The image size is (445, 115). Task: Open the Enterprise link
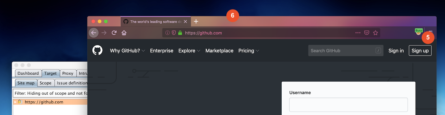(x=162, y=51)
